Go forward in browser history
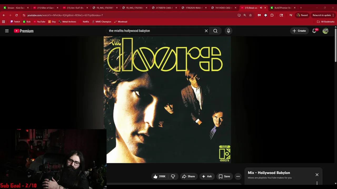 10,15
